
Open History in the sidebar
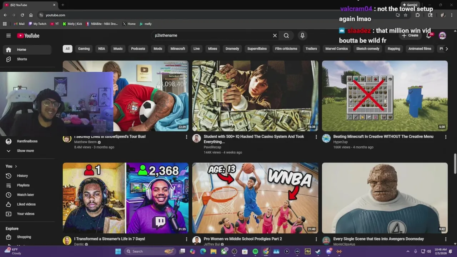click(27, 176)
